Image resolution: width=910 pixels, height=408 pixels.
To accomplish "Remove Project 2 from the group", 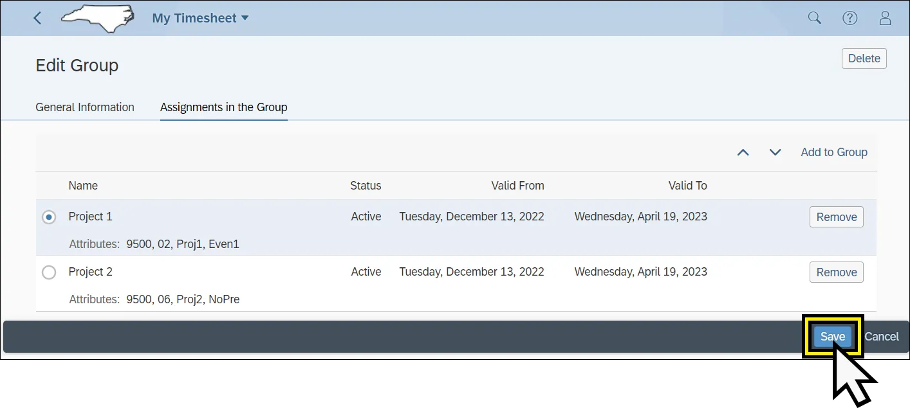I will coord(836,272).
